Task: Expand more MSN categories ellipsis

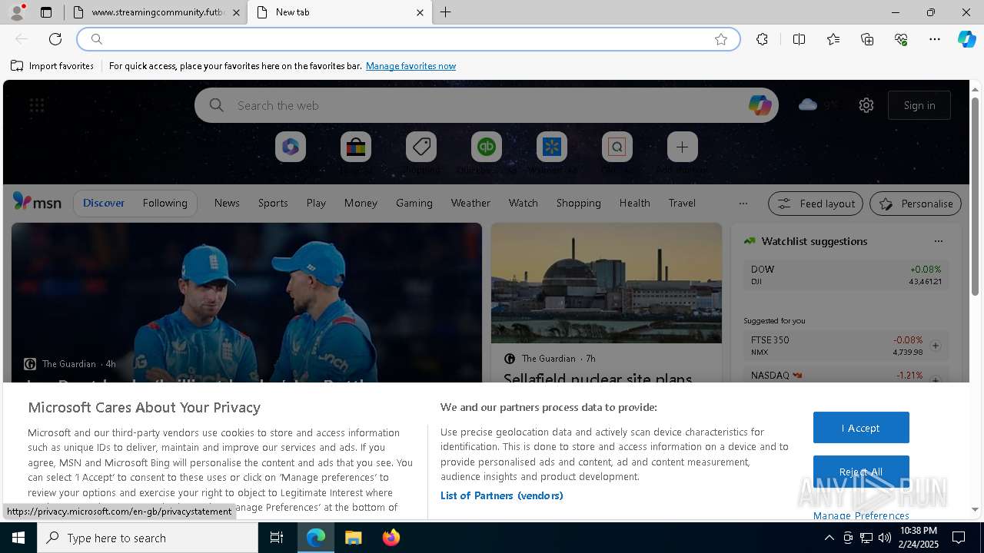Action: tap(743, 204)
